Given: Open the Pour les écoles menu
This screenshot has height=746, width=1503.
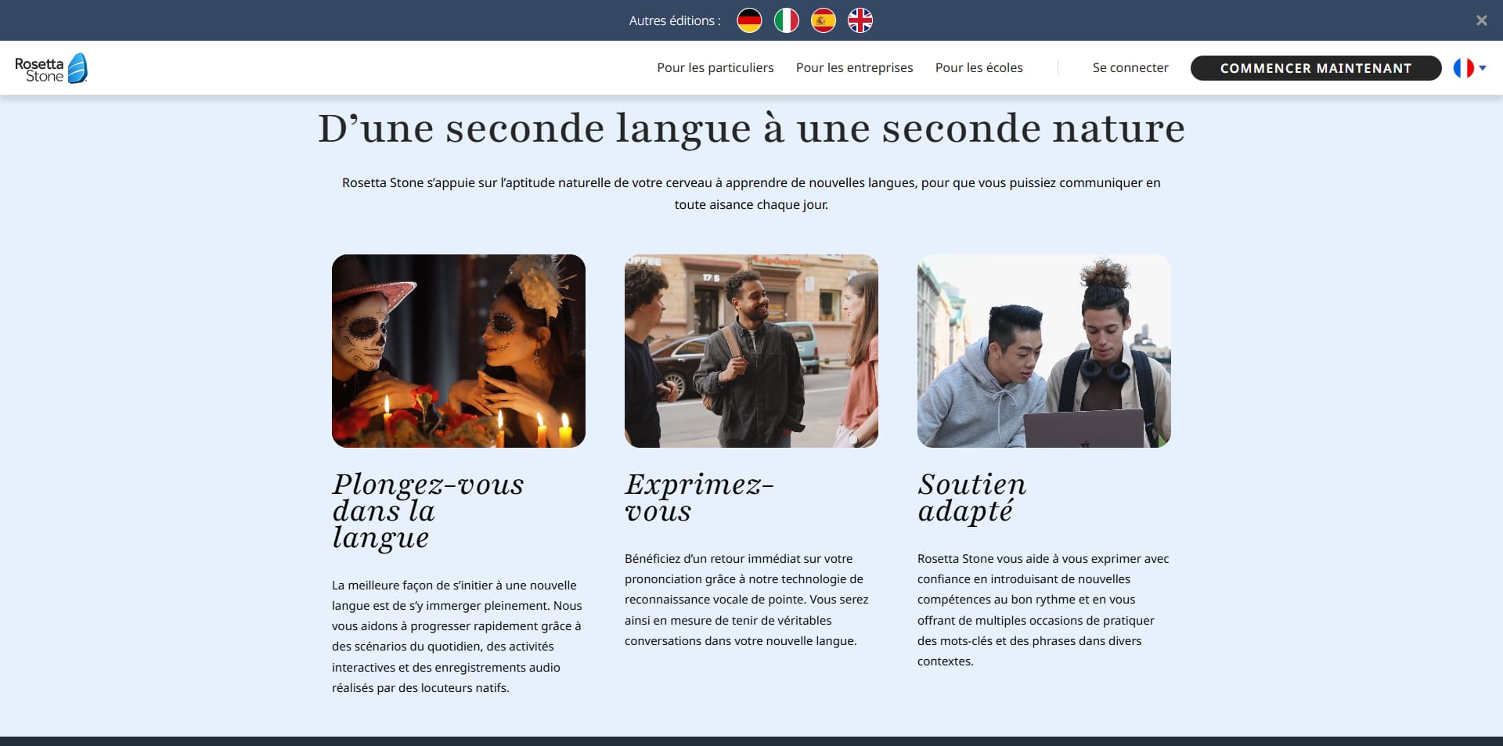Looking at the screenshot, I should (979, 68).
